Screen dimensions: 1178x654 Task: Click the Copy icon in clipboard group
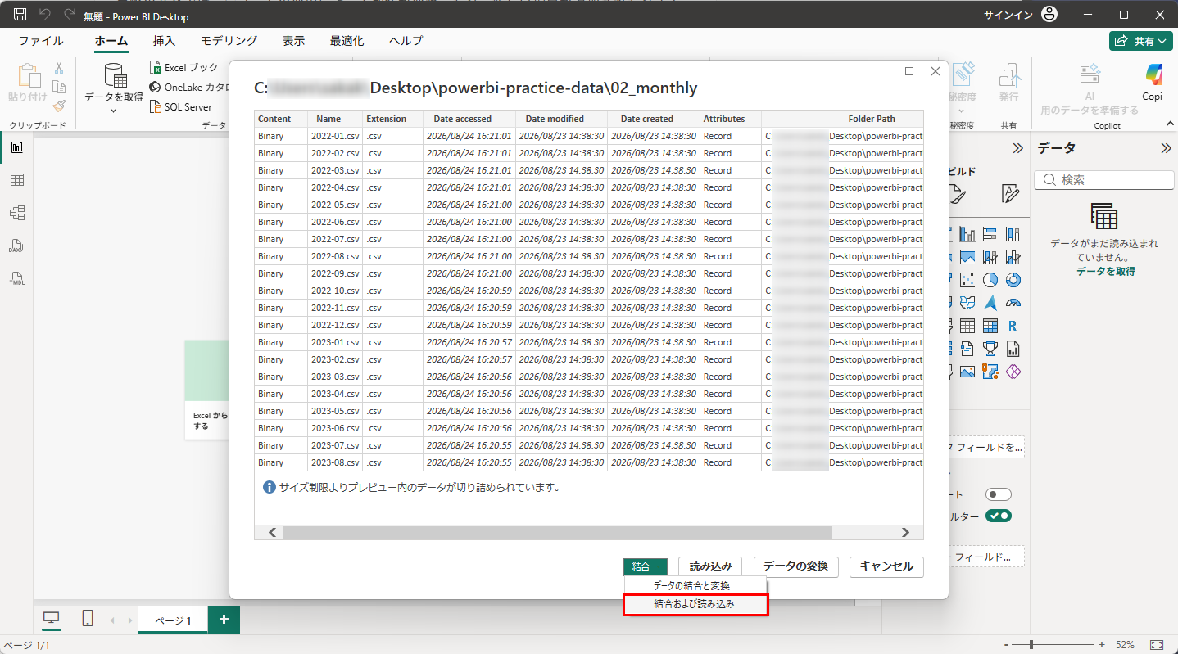coord(59,87)
